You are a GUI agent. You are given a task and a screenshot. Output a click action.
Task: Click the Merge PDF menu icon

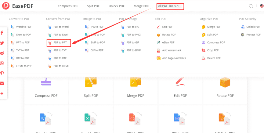pos(204,27)
